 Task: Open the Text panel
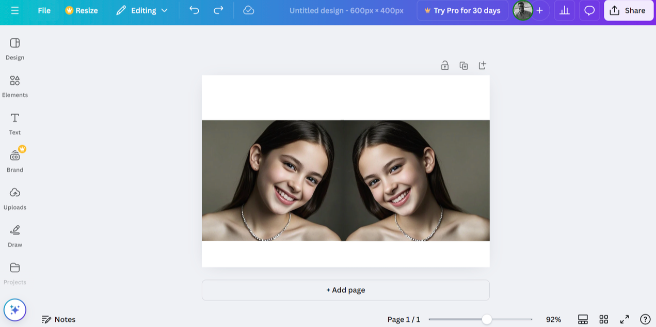15,124
